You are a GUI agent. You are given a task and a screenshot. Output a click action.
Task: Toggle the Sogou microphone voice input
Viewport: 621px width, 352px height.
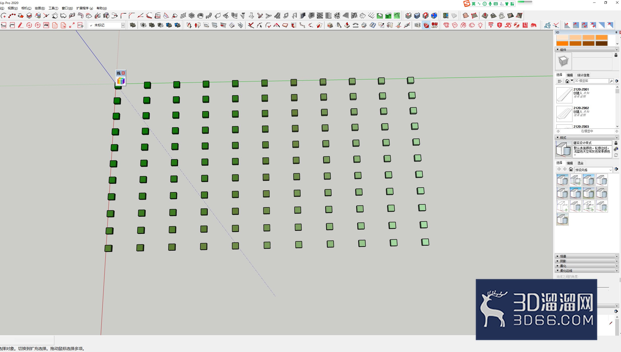click(490, 4)
